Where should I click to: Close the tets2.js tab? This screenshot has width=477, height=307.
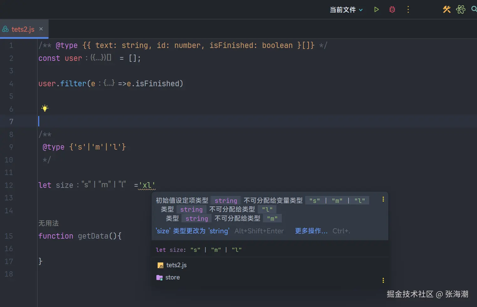(x=41, y=29)
